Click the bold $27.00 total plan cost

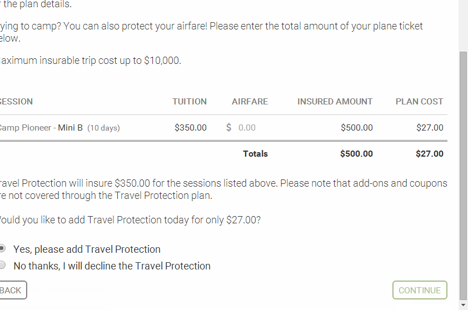(429, 154)
